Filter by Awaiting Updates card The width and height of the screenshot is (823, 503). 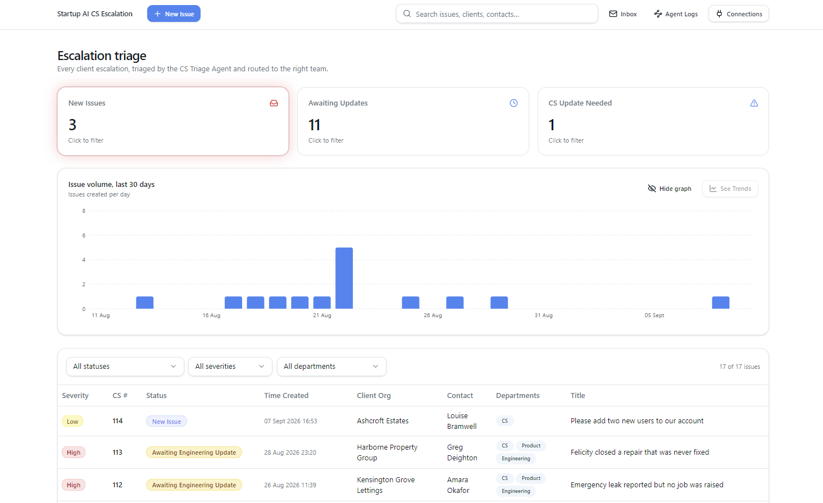[x=413, y=121]
